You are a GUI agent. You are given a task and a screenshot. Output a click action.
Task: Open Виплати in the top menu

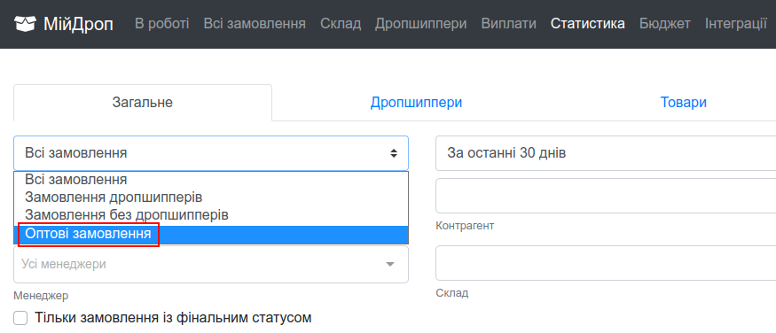tap(508, 23)
